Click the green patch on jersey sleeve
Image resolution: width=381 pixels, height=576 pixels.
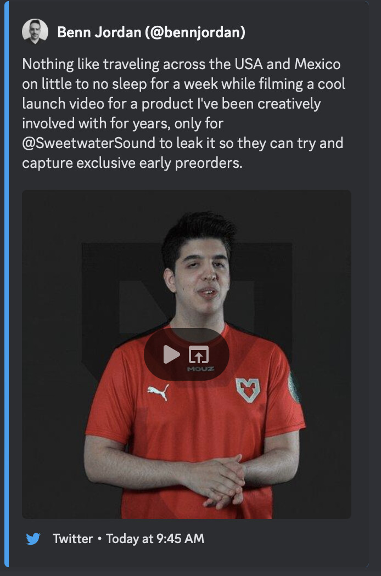coord(294,387)
